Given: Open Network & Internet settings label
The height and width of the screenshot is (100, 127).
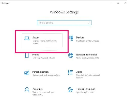Looking at the screenshot, I should [86, 55].
